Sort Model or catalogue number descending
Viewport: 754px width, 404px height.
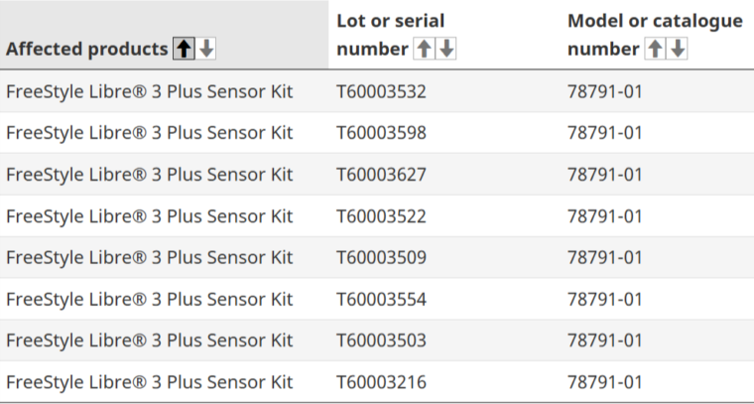pyautogui.click(x=678, y=49)
